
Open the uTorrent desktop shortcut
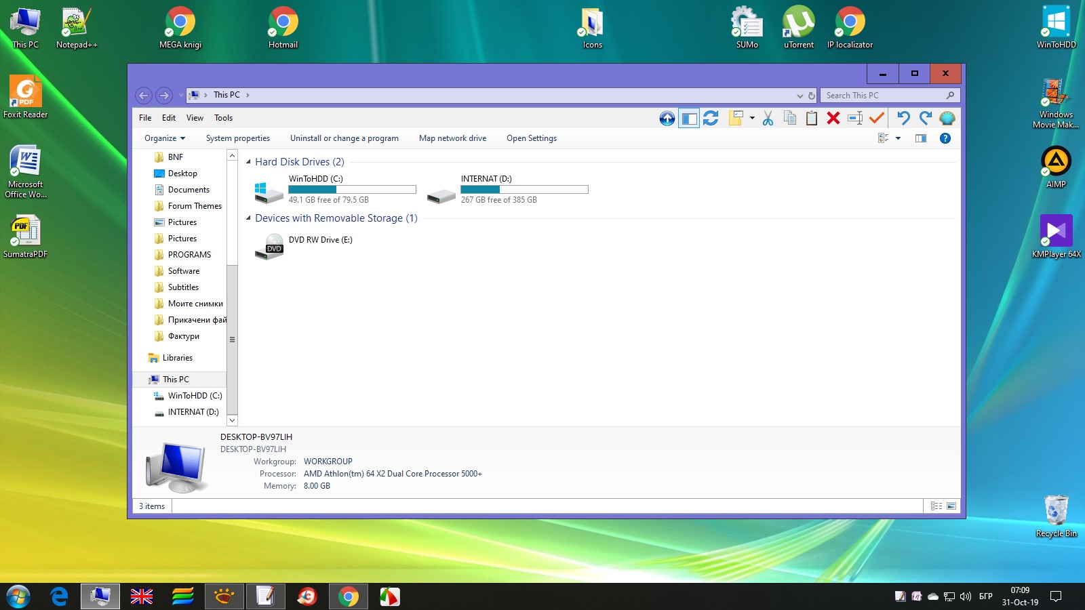point(799,28)
